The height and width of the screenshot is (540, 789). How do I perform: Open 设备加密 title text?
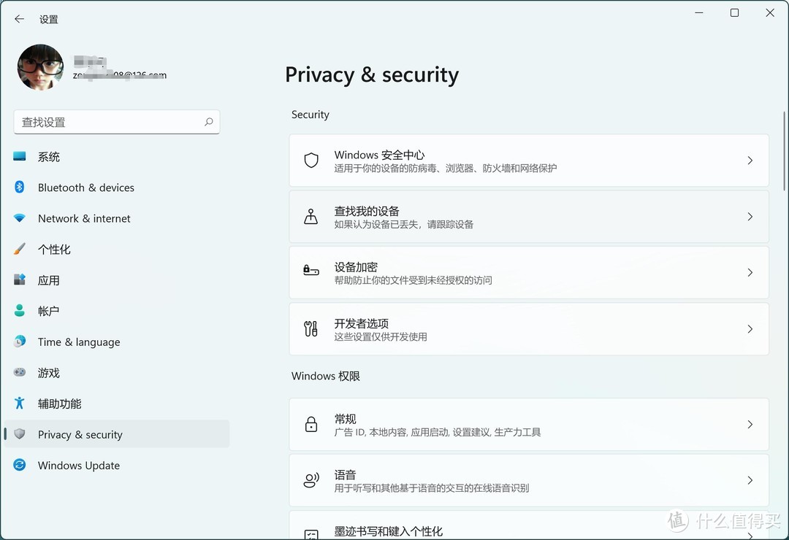[356, 267]
